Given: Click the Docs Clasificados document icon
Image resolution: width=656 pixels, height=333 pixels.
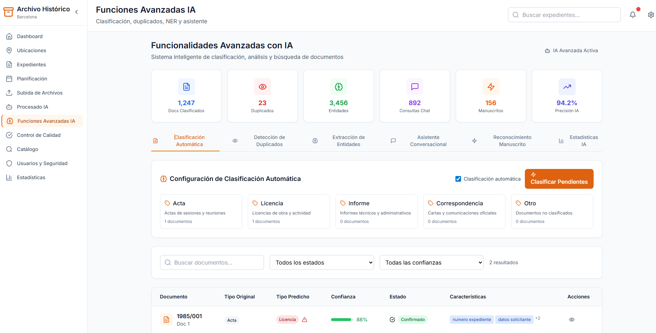Looking at the screenshot, I should [x=186, y=87].
